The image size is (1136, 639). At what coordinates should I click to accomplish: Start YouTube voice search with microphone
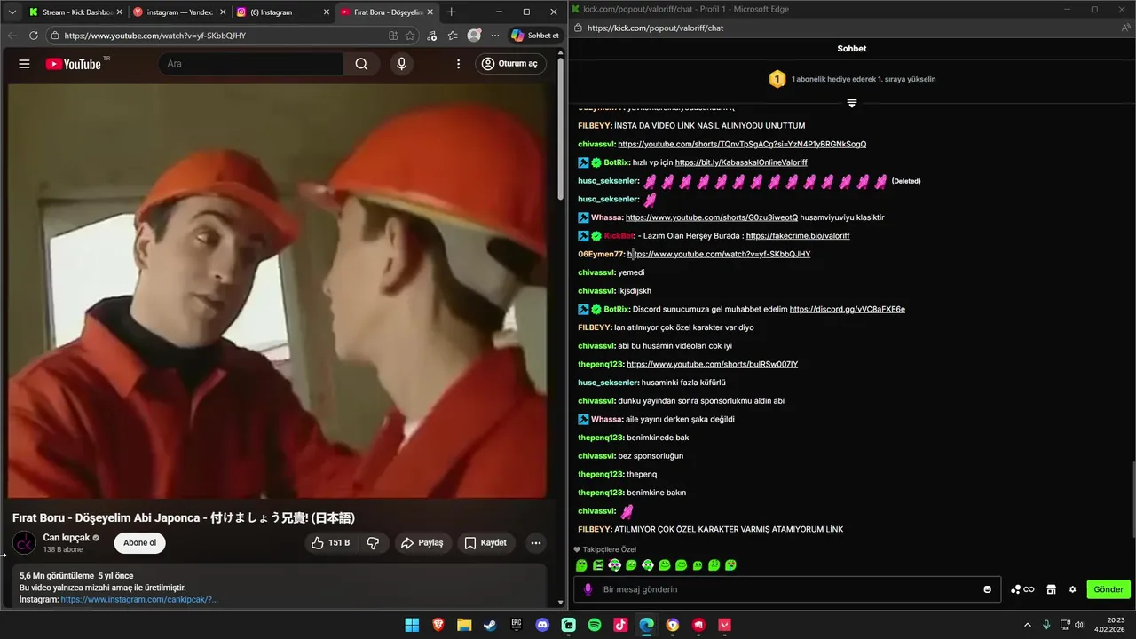coord(401,64)
